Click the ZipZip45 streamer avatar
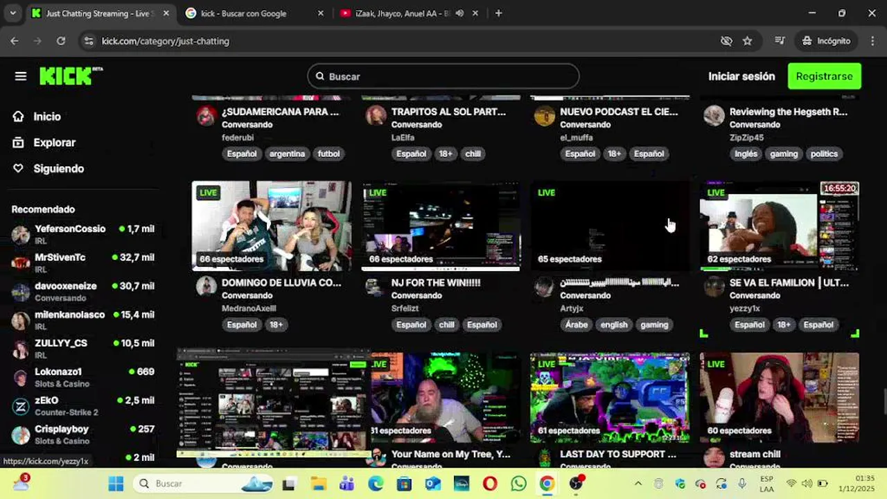 tap(714, 116)
